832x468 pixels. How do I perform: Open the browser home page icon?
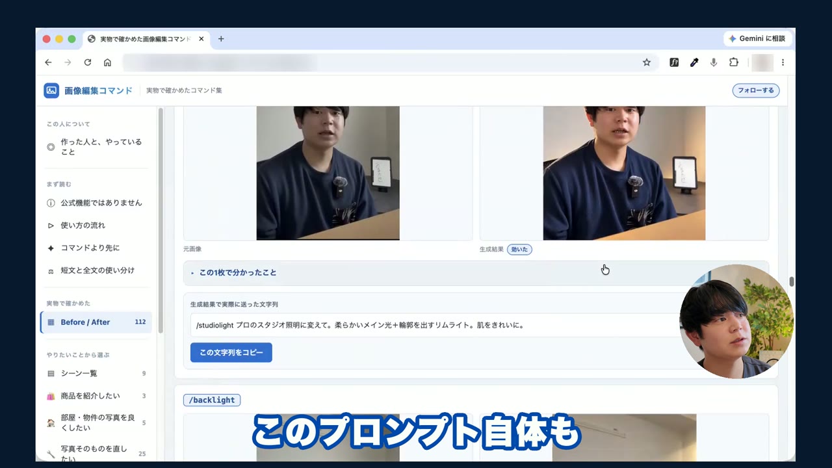[107, 62]
